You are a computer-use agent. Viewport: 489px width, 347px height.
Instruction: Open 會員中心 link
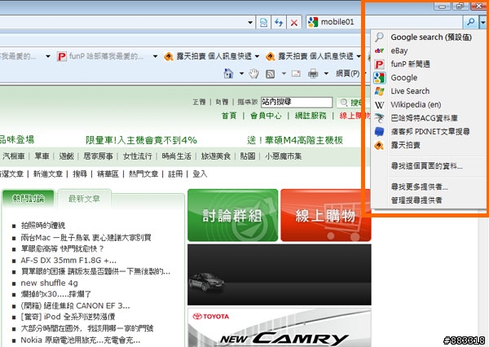[266, 116]
